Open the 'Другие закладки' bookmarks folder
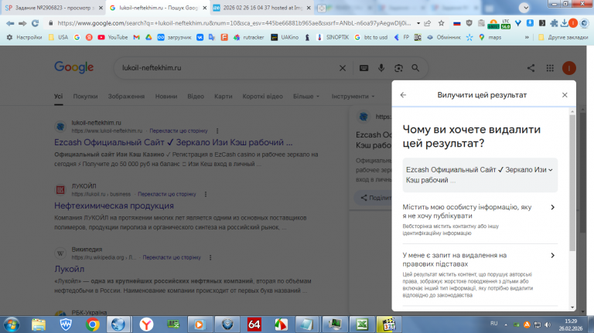The width and height of the screenshot is (594, 333). tap(563, 37)
